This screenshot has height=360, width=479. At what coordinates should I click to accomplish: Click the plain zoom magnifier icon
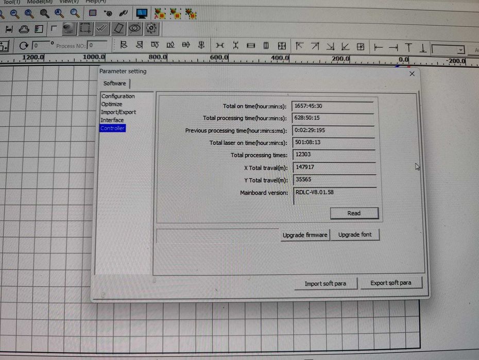(75, 13)
